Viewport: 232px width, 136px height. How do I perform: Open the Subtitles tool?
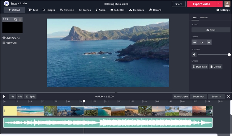(118, 10)
